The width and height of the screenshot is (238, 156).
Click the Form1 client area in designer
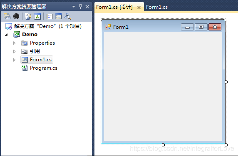pyautogui.click(x=163, y=86)
